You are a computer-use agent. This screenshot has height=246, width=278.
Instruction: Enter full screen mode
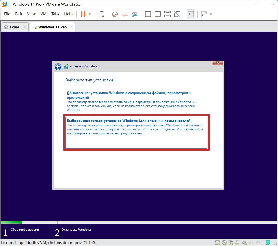coord(167,14)
